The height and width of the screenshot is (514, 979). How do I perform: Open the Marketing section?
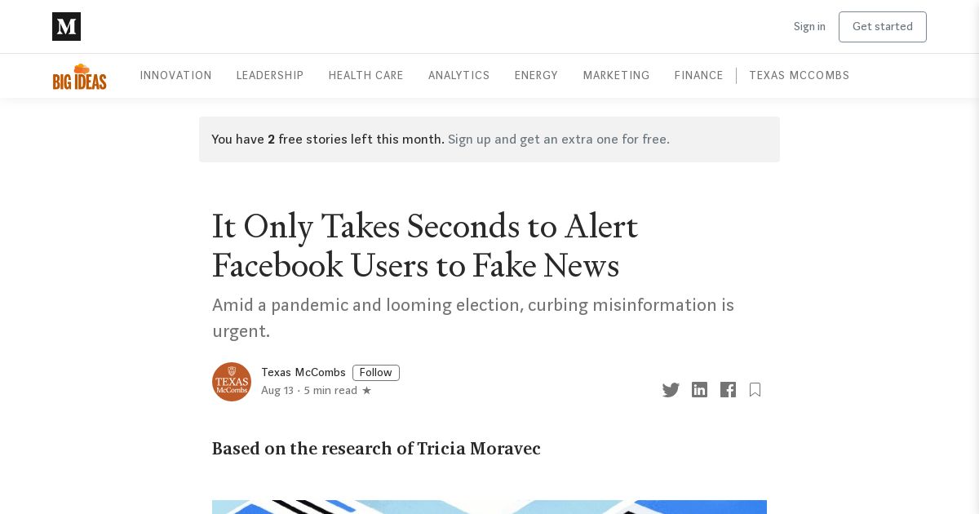point(616,75)
